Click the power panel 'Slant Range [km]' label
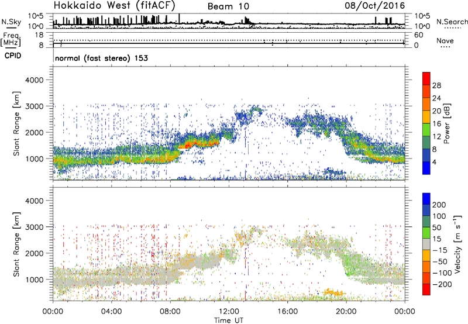This screenshot has height=324, width=468. point(16,123)
